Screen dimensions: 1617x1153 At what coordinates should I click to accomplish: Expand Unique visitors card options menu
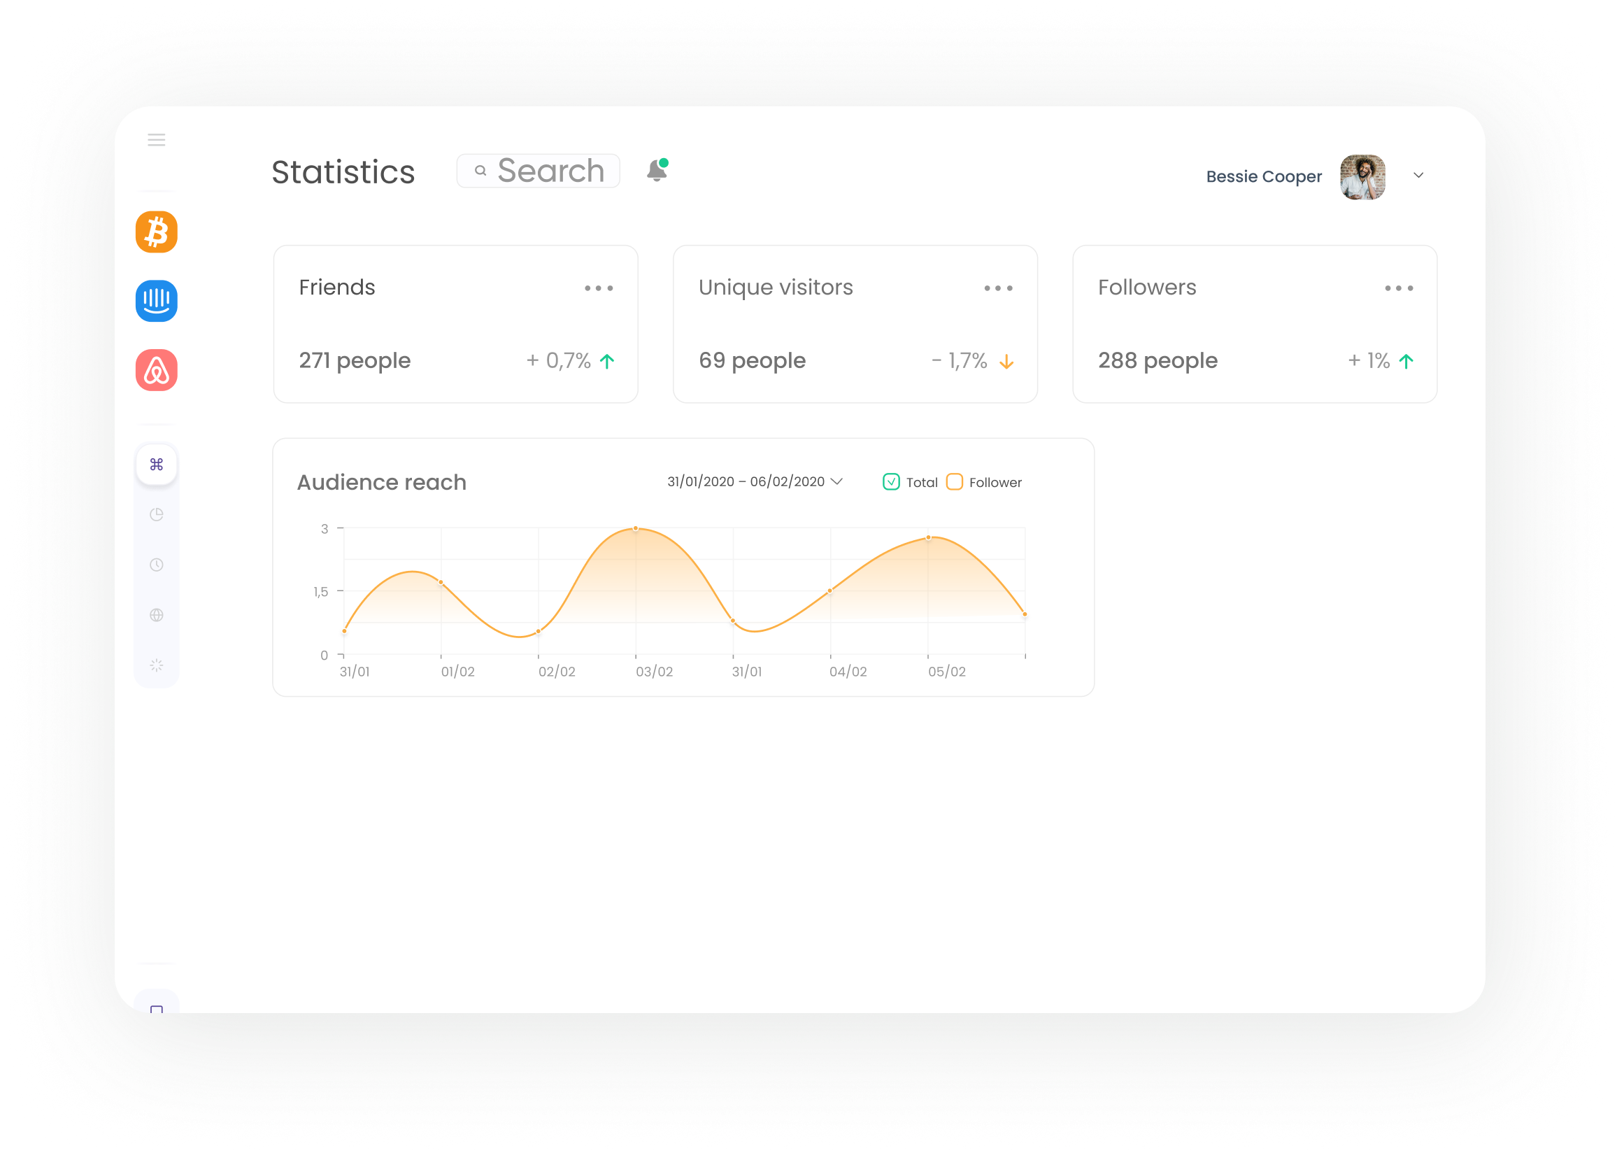pos(997,287)
